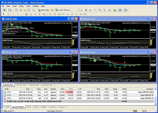Sort by the Profit column header

pyautogui.click(x=123, y=89)
